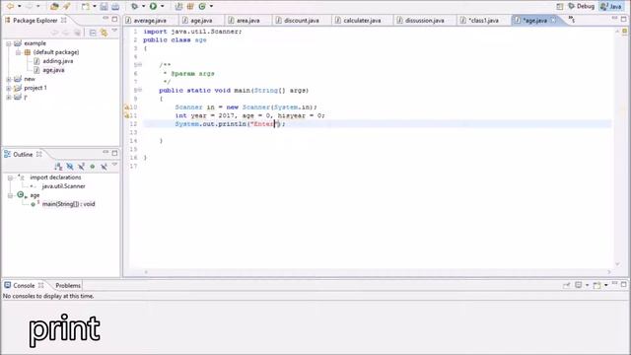The image size is (631, 355).
Task: Maximize the editor area
Action: (x=623, y=19)
